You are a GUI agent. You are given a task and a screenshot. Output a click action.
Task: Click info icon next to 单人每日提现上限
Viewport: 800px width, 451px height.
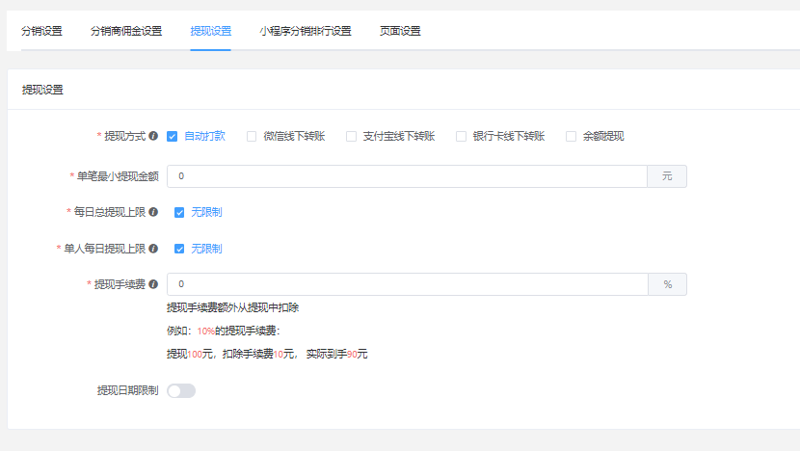(153, 249)
